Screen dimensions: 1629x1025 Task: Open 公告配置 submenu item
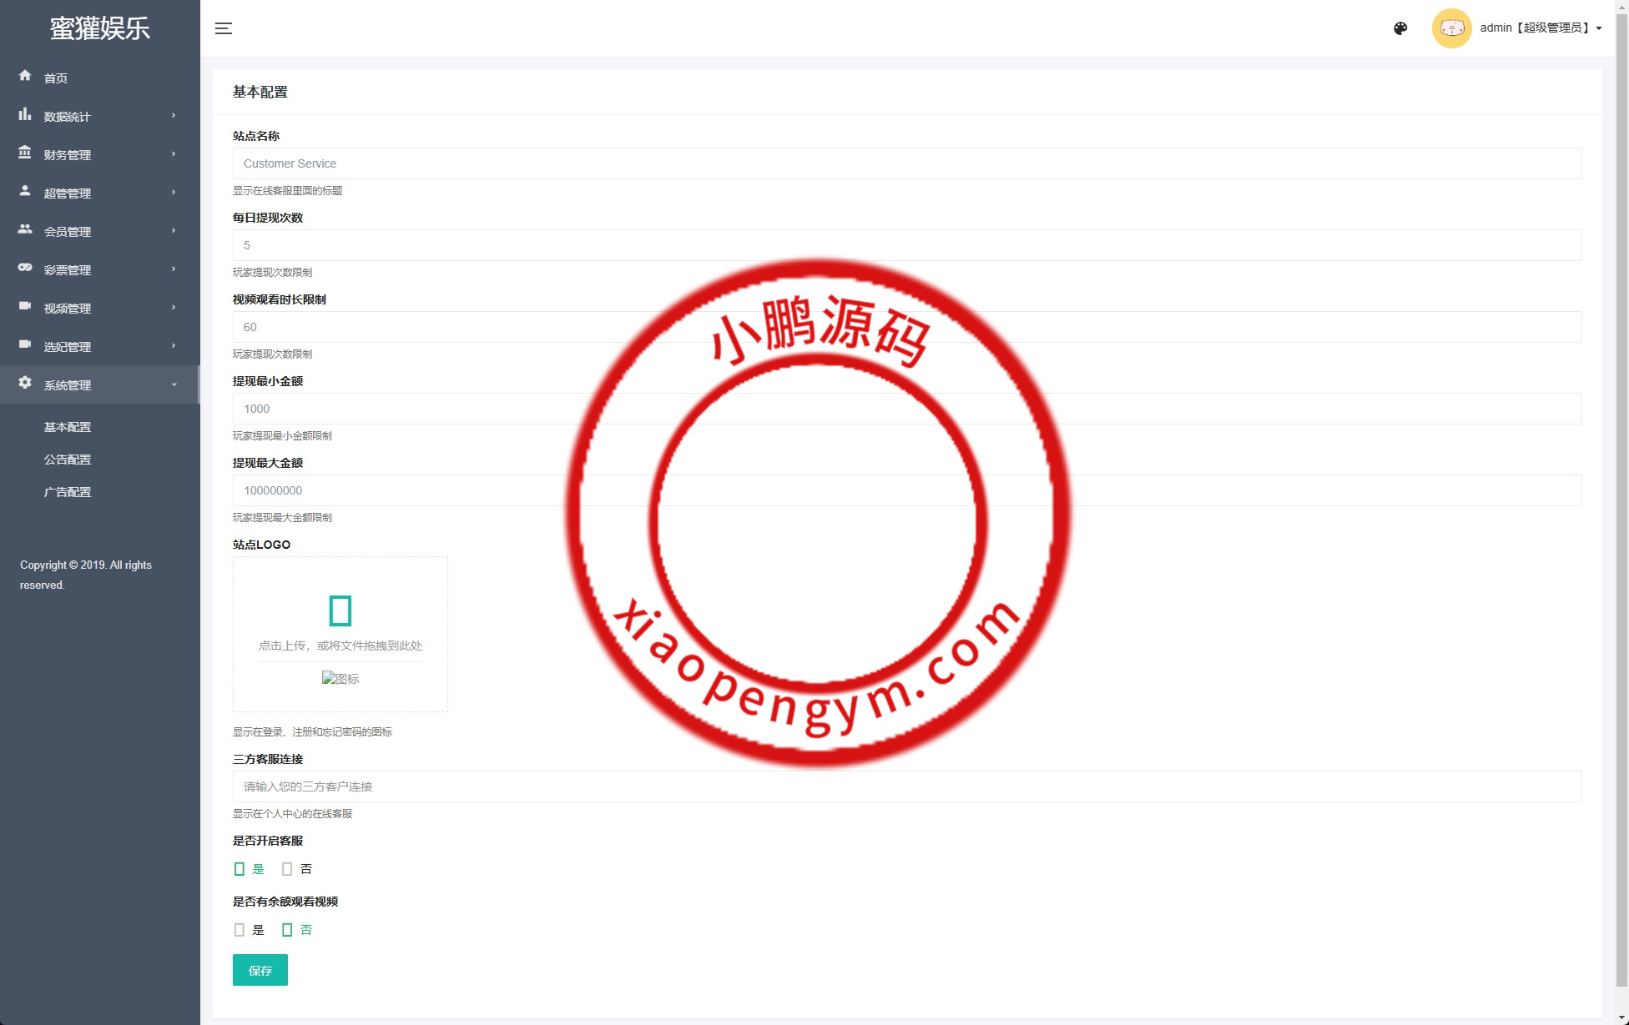(68, 460)
